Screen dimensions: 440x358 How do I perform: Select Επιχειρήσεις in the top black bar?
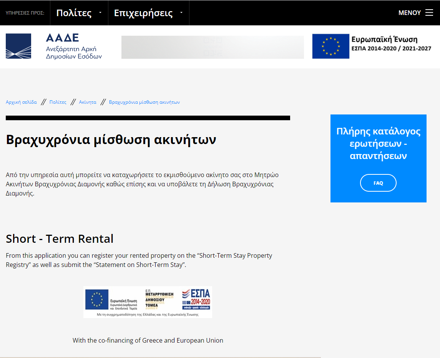pos(143,13)
